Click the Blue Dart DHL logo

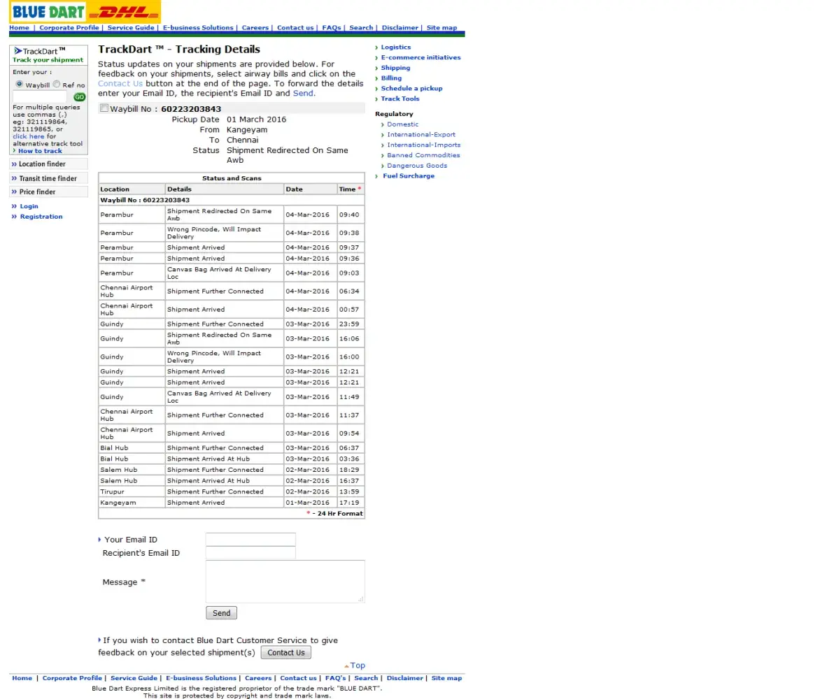point(85,11)
